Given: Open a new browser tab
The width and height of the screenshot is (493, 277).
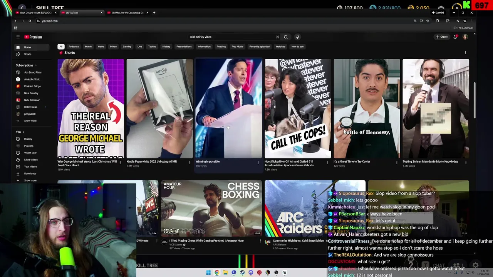Looking at the screenshot, I should (x=154, y=13).
